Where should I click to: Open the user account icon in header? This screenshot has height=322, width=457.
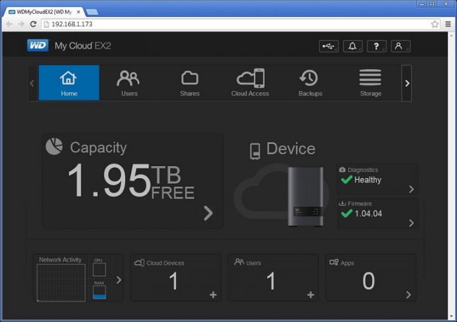(401, 46)
